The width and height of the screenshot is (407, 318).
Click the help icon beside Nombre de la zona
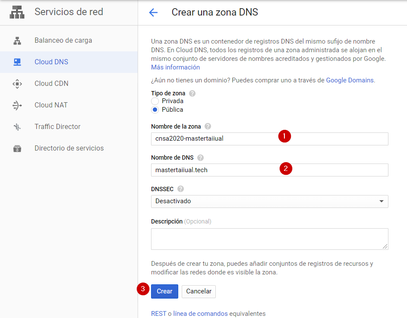tap(208, 126)
